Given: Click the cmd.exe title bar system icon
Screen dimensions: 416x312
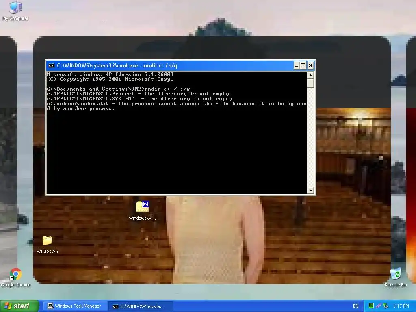Looking at the screenshot, I should tap(52, 65).
